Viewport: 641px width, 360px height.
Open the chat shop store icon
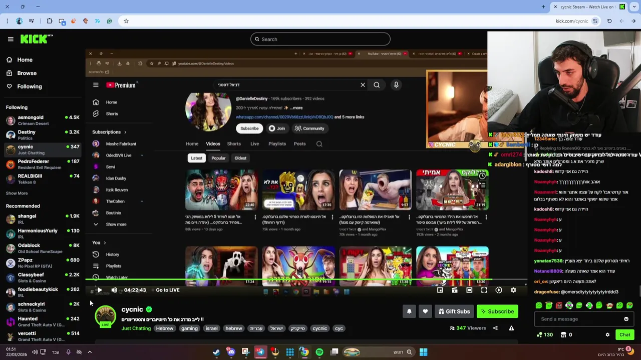click(x=563, y=334)
